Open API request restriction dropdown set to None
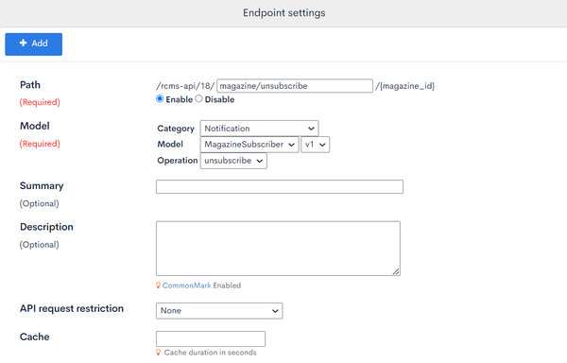This screenshot has width=567, height=363. pyautogui.click(x=219, y=311)
